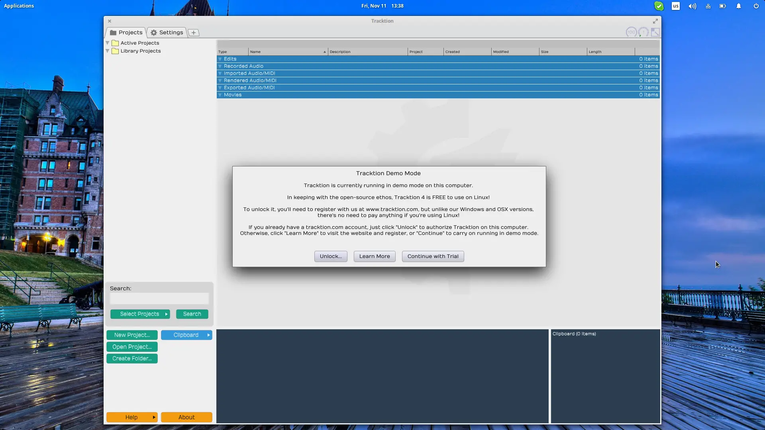Open the Help menu button
The height and width of the screenshot is (430, 765).
pyautogui.click(x=132, y=417)
